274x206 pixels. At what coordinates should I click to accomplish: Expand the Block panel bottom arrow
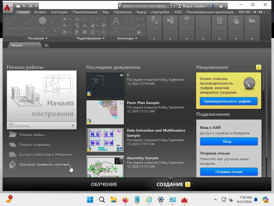170,39
